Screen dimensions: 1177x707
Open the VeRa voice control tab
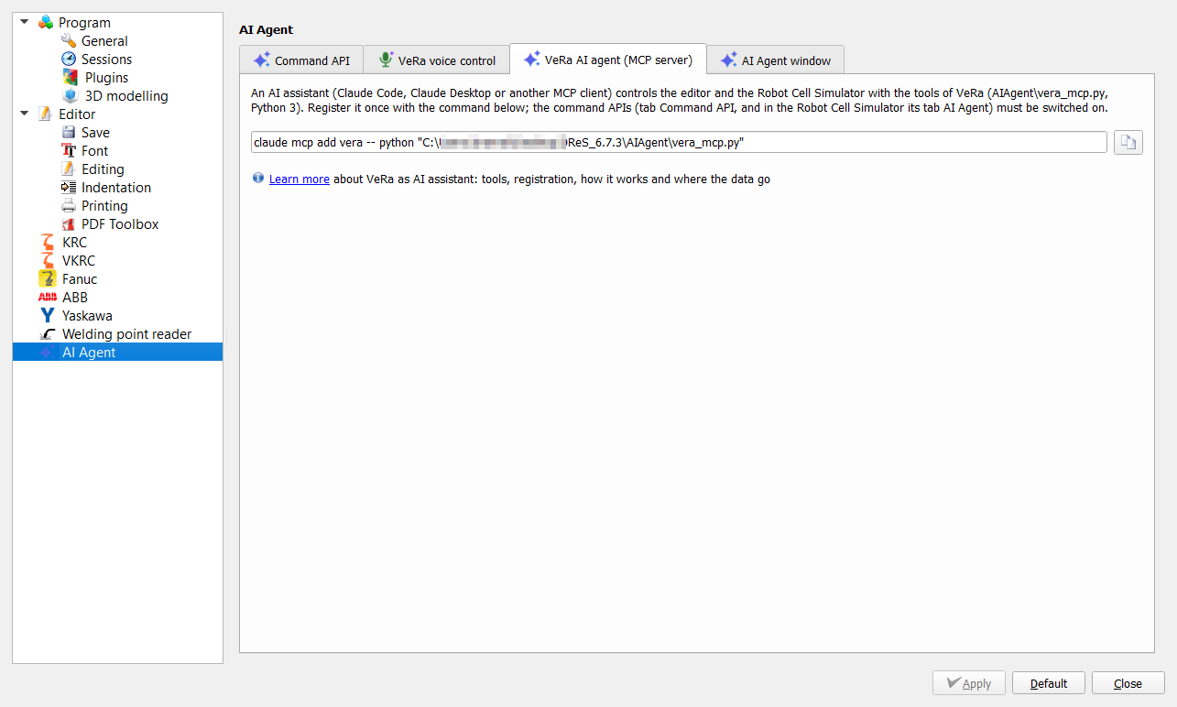[437, 60]
